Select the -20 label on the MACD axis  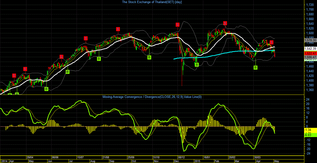(x=308, y=149)
